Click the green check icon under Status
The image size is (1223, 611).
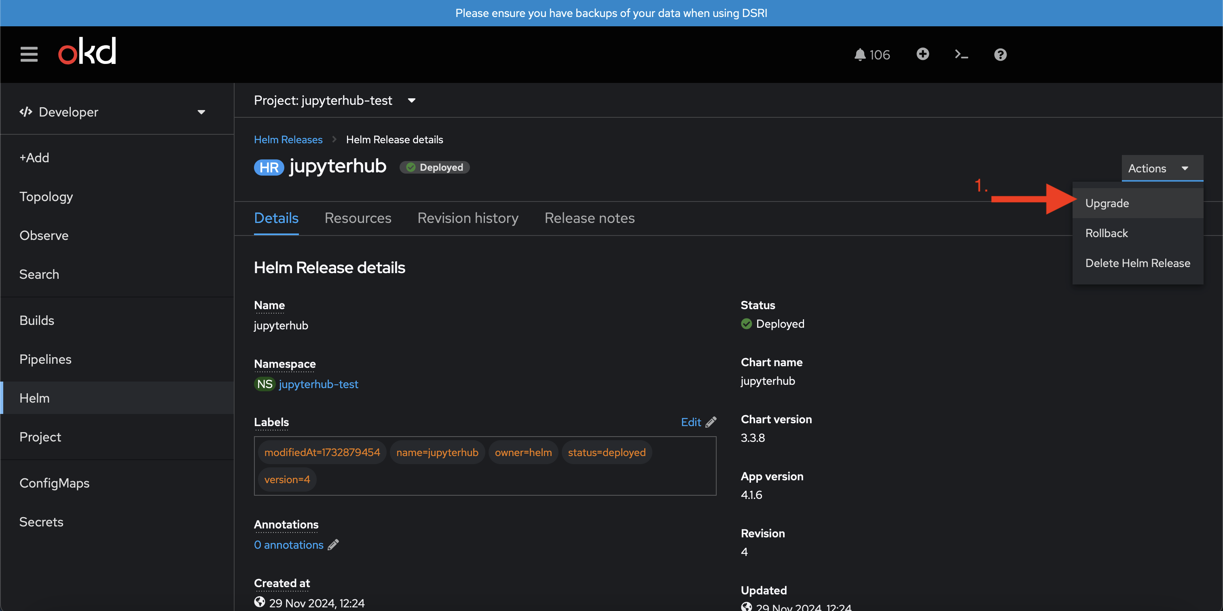click(x=746, y=324)
